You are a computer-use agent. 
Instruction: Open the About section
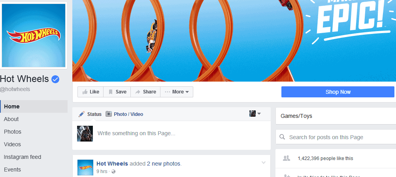pos(11,119)
